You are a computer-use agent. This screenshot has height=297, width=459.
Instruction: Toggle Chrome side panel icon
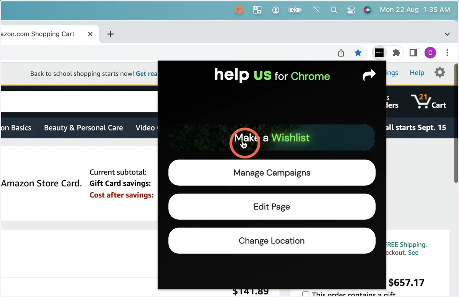pyautogui.click(x=413, y=53)
